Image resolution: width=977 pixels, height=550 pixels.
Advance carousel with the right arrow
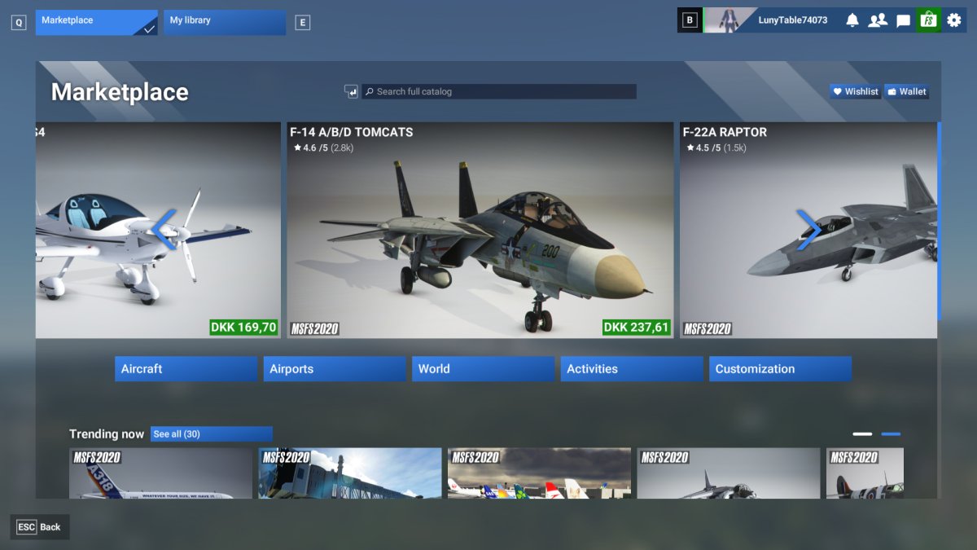(808, 230)
